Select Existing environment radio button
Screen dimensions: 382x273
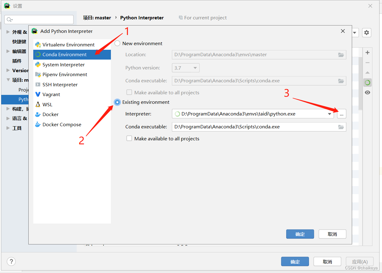click(x=117, y=102)
